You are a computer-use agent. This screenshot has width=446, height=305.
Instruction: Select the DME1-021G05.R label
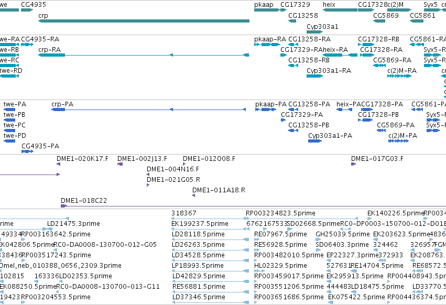pyautogui.click(x=173, y=180)
